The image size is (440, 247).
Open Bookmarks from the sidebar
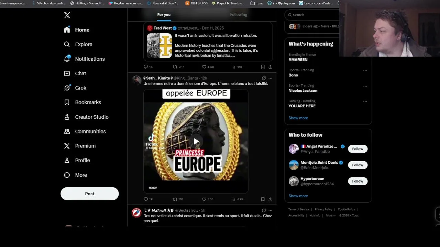(82, 102)
